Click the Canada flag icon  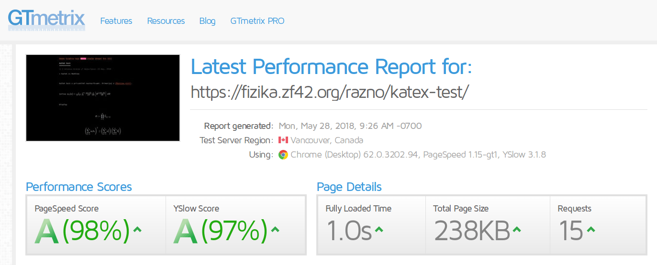(x=283, y=140)
